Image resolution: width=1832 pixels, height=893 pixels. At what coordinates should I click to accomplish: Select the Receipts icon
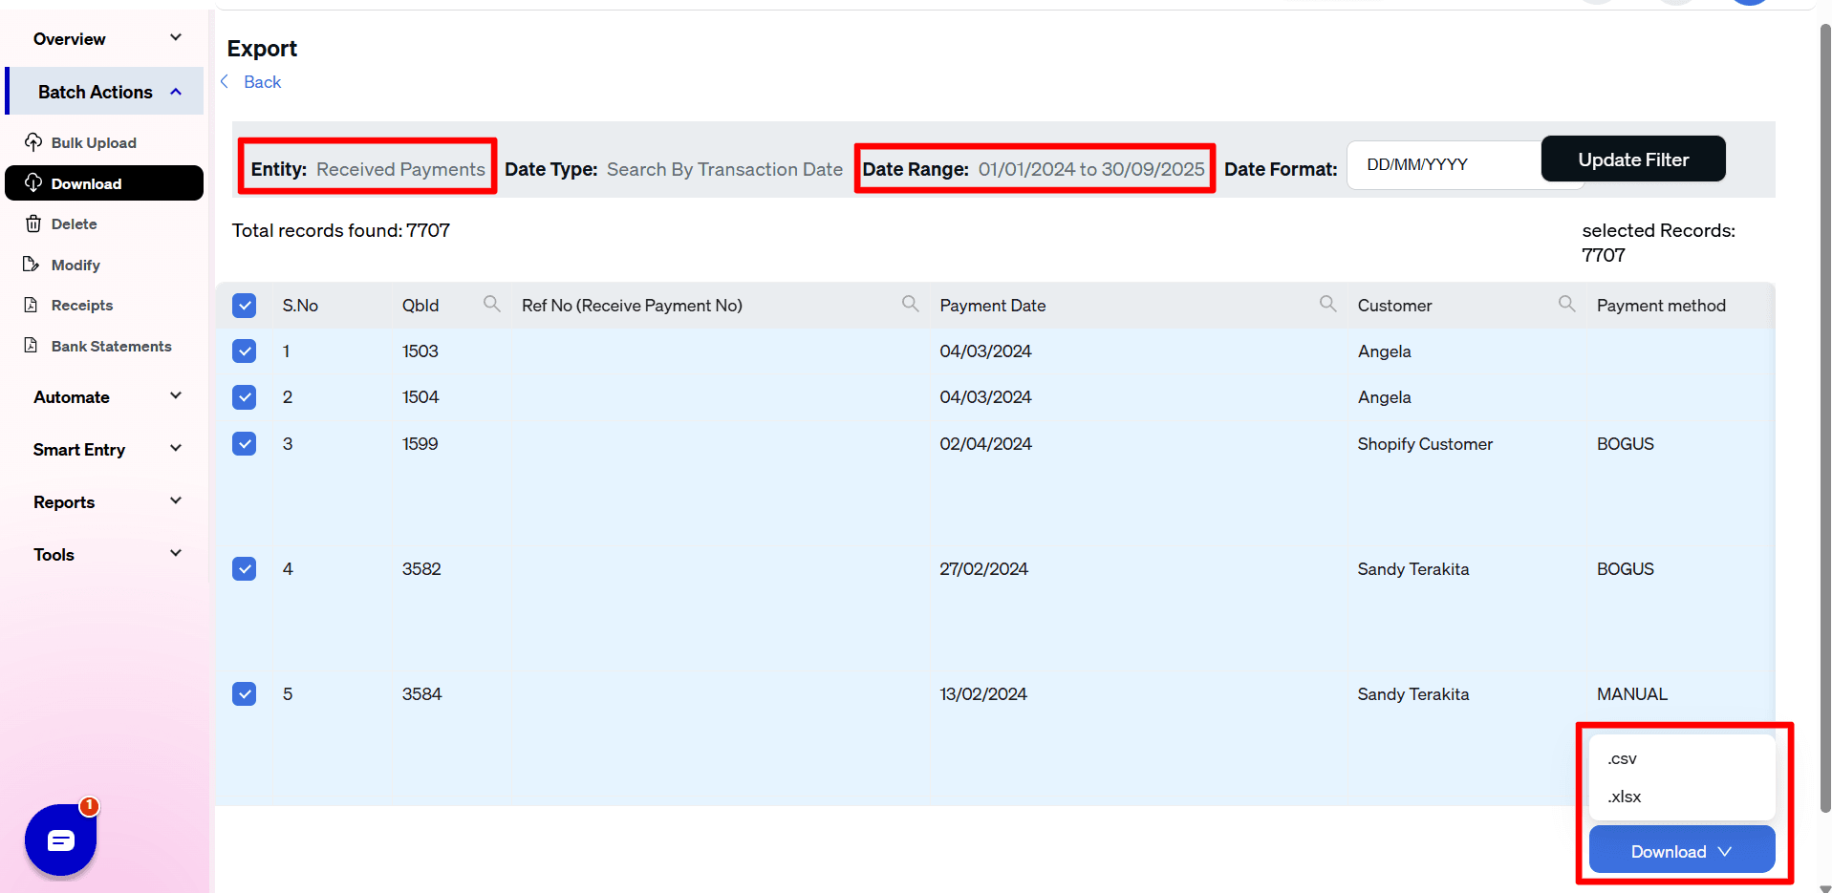click(x=32, y=305)
